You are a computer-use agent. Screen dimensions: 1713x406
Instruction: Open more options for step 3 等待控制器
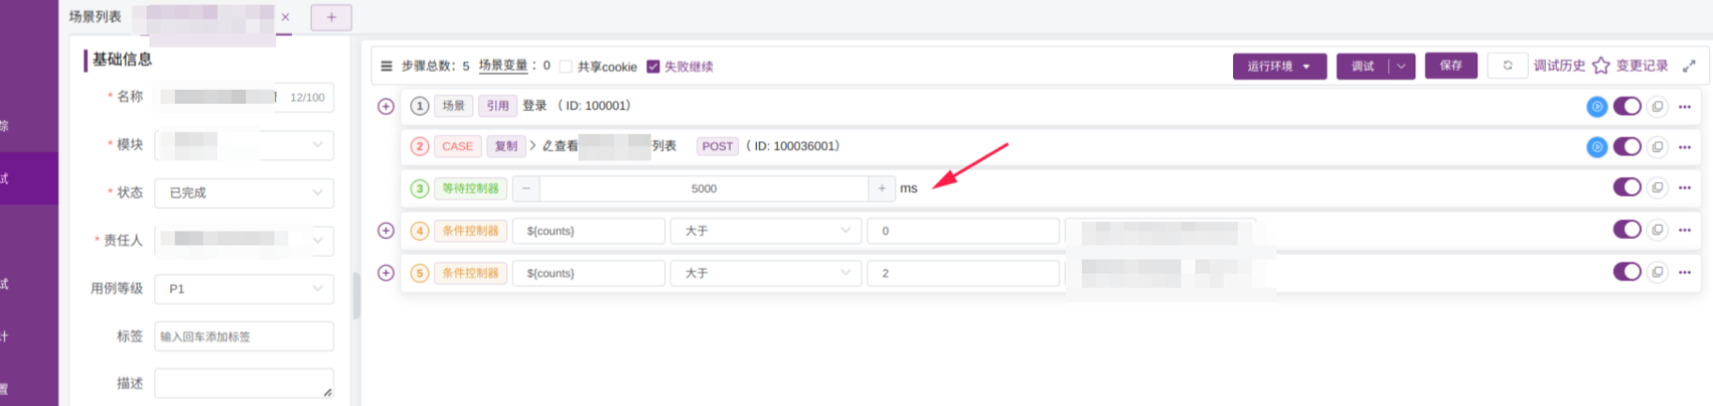point(1685,188)
